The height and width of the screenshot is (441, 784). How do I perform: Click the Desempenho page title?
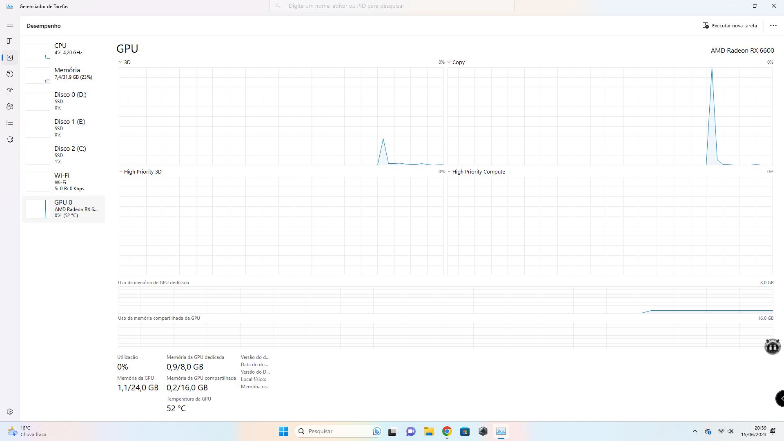(44, 26)
